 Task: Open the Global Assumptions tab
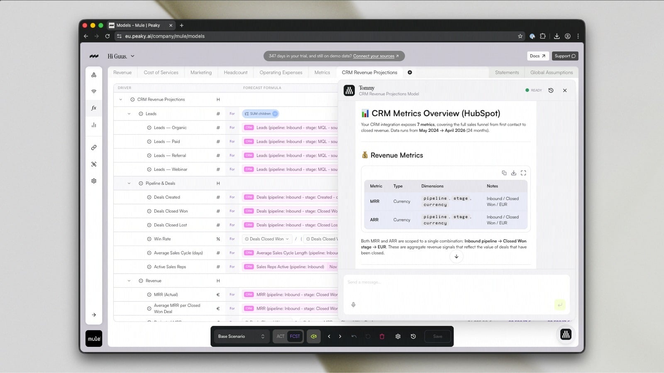coord(552,73)
